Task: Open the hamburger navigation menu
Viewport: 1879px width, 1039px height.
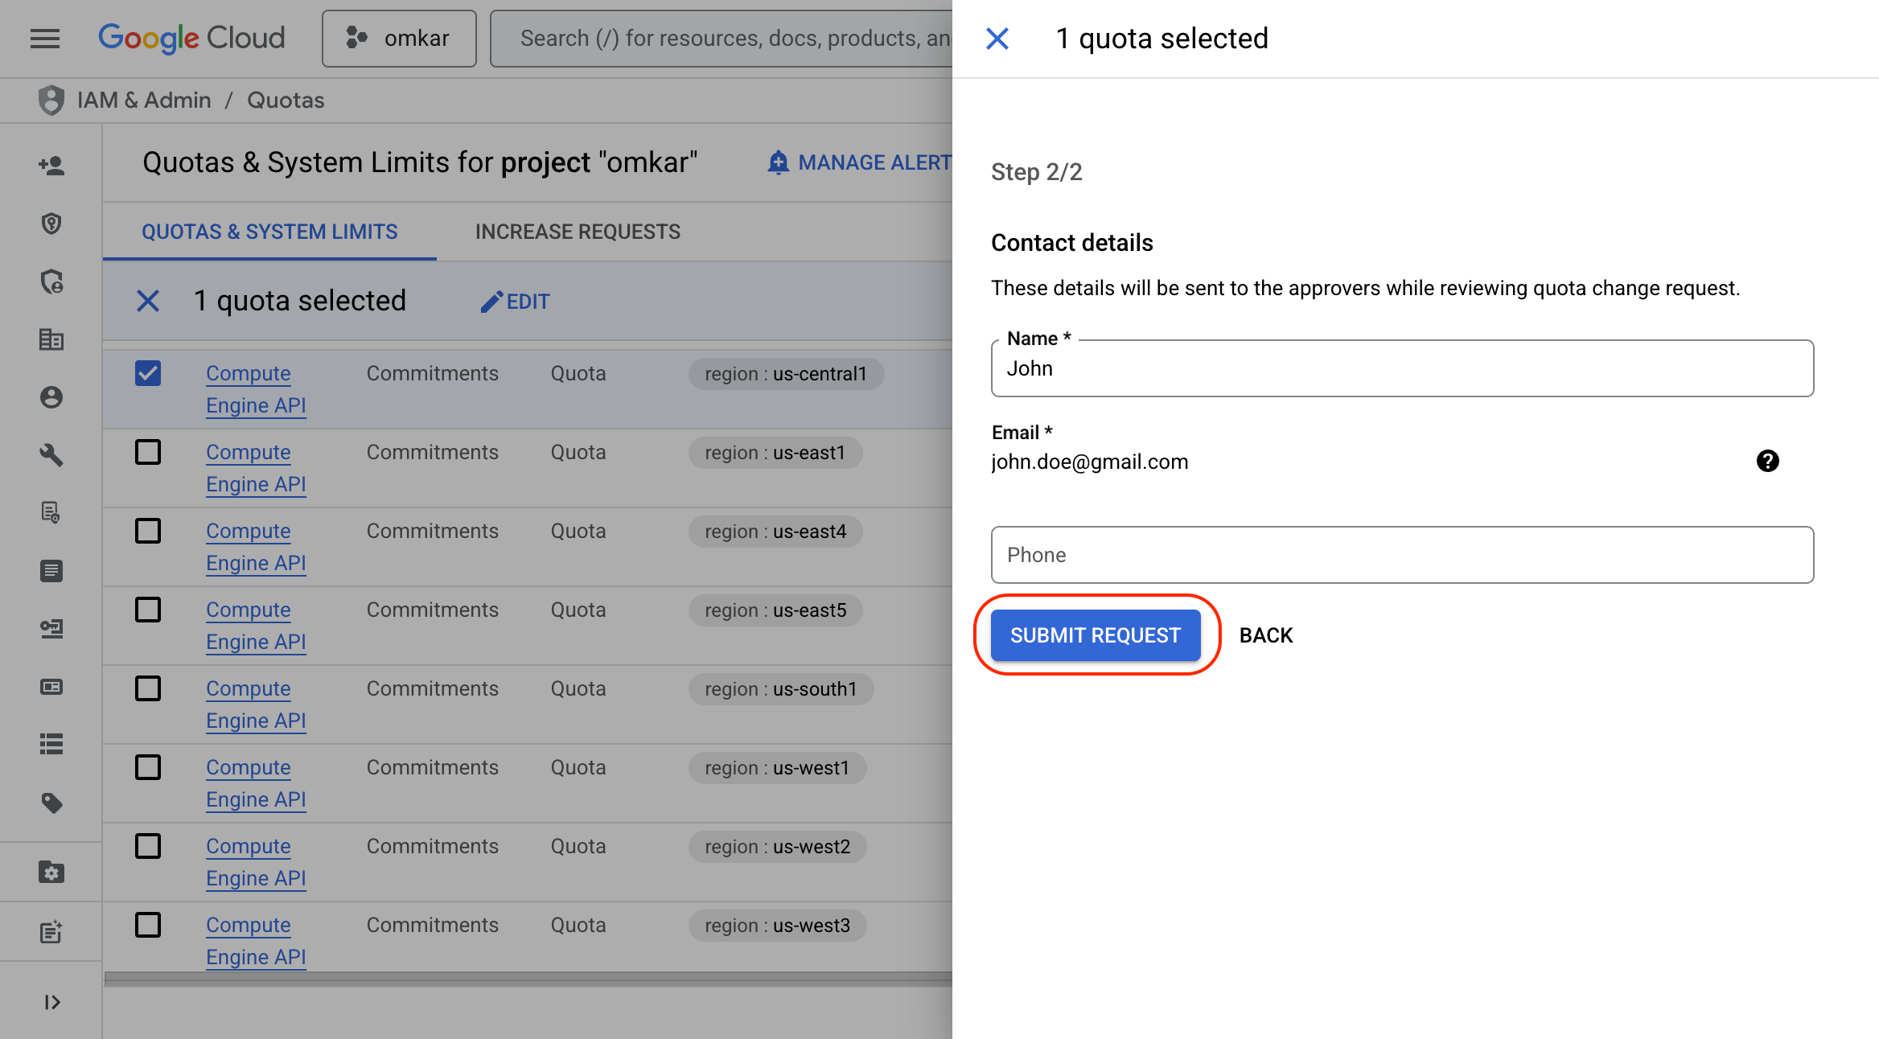Action: click(x=45, y=39)
